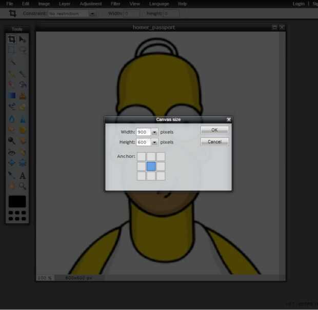Set anchor to top-center cell
Screen dimensions: 318x310
[151, 157]
